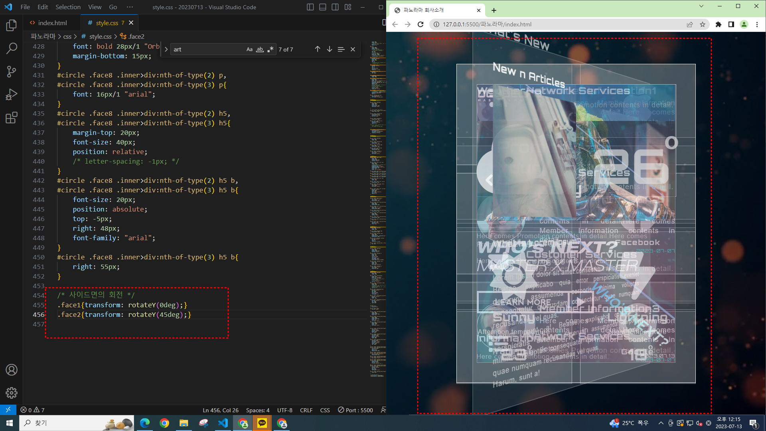766x431 pixels.
Task: Toggle Use Regular Expression in find
Action: [x=270, y=49]
